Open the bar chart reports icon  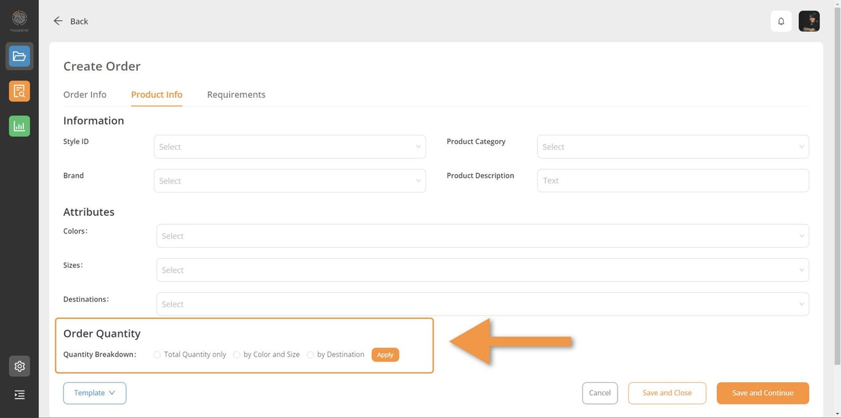[x=19, y=126]
